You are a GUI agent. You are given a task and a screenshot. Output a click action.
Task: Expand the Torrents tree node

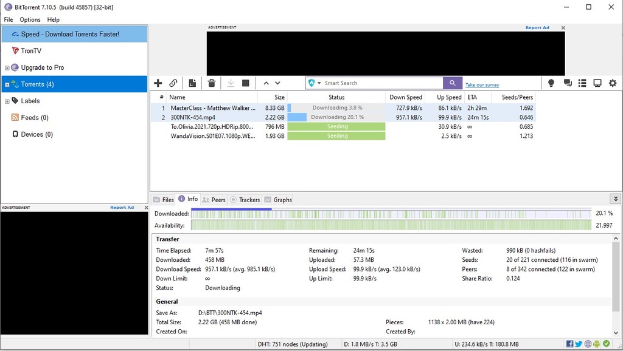coord(7,84)
